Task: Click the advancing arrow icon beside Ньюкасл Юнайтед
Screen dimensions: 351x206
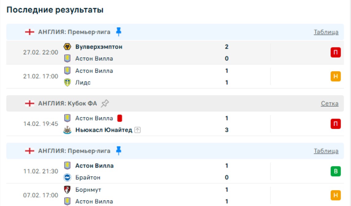Action: [138, 130]
